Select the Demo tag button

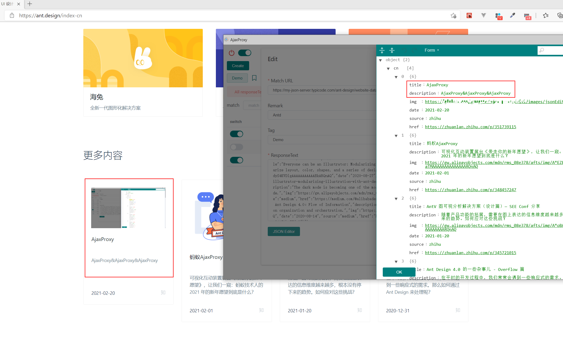click(x=237, y=78)
